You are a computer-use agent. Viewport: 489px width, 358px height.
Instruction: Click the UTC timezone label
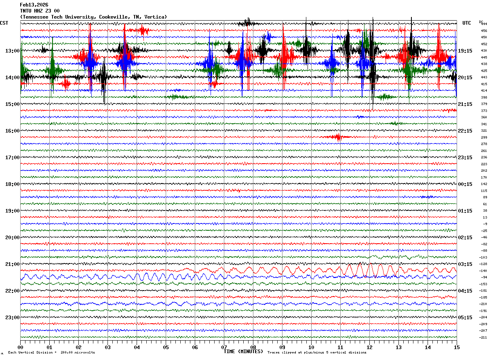(466, 23)
